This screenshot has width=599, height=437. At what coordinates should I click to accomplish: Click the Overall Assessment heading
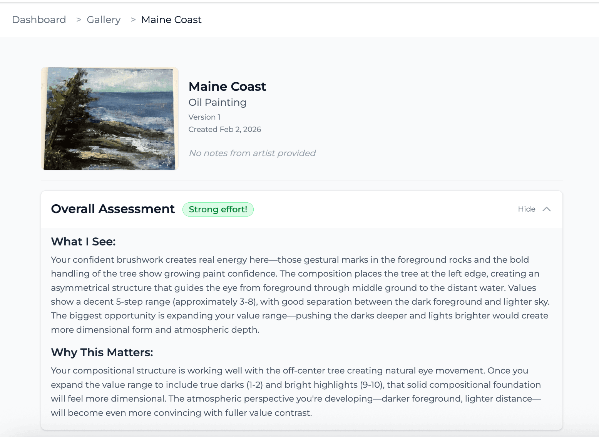pos(112,209)
